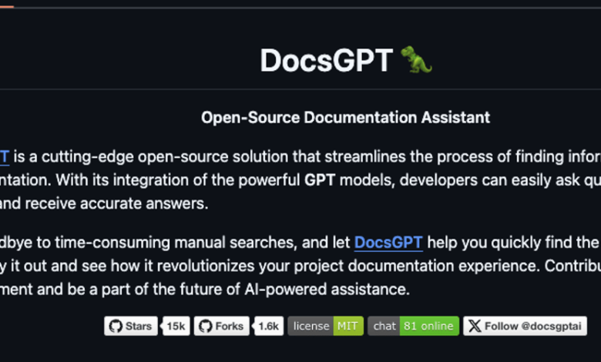Open the chat 81 online badge
Screen dimensions: 601x362
413,326
